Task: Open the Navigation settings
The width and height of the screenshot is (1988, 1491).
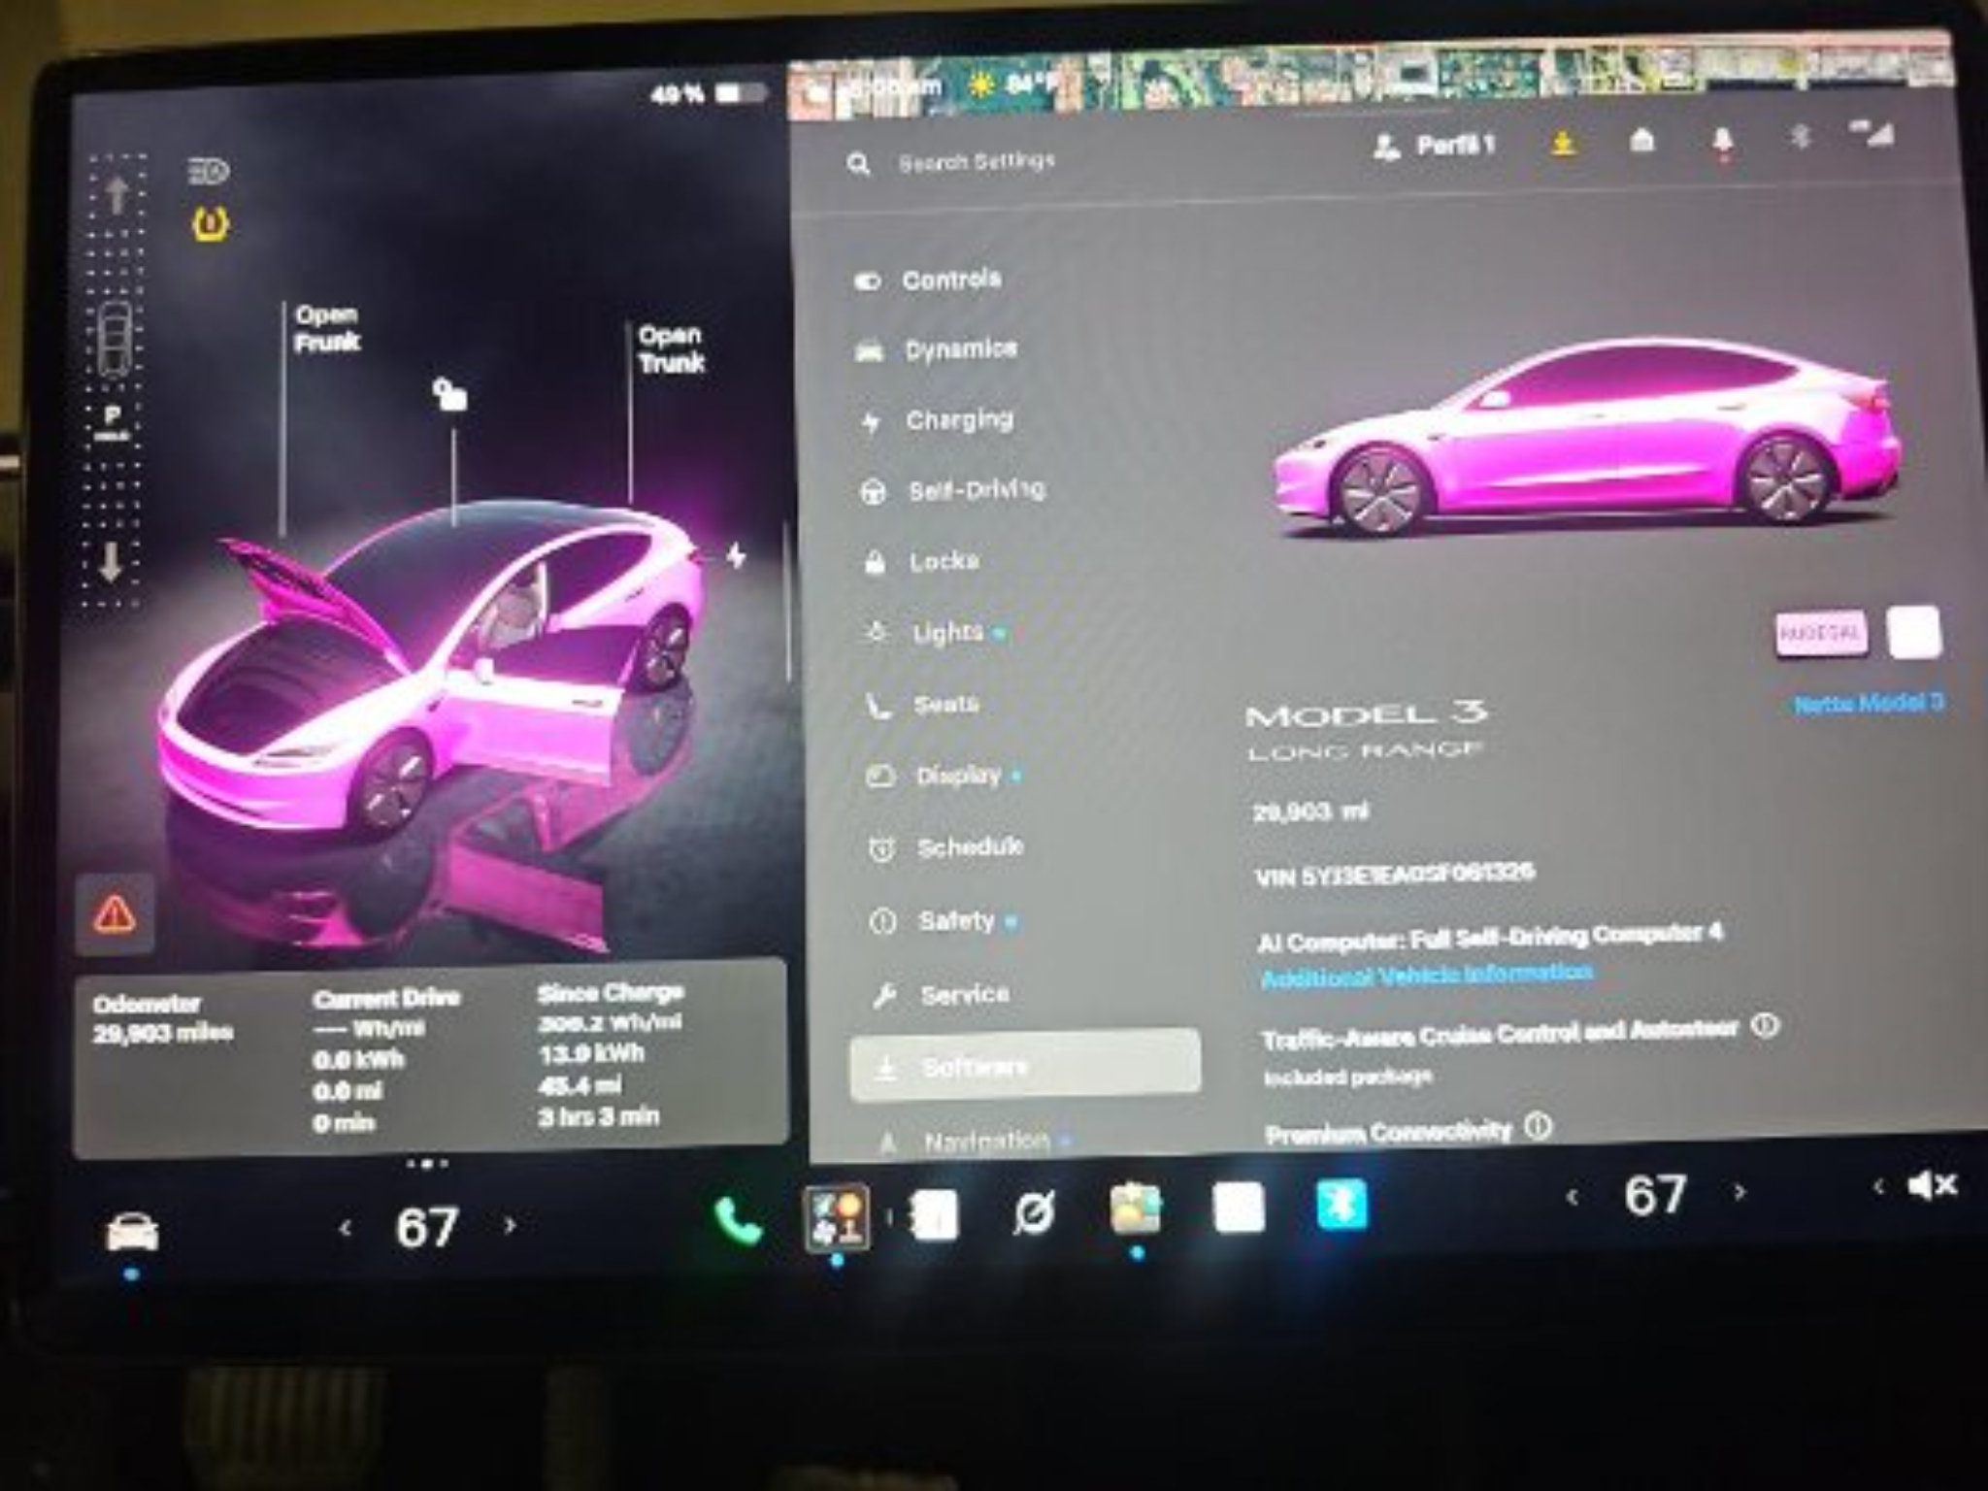Action: point(972,1141)
